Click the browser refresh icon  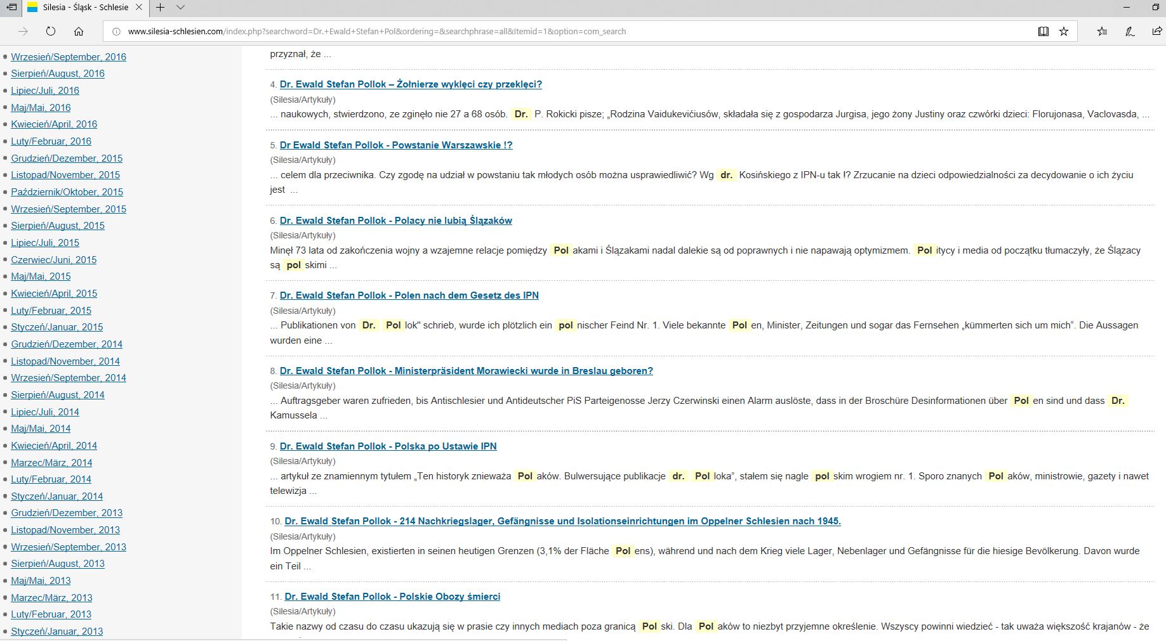coord(51,31)
